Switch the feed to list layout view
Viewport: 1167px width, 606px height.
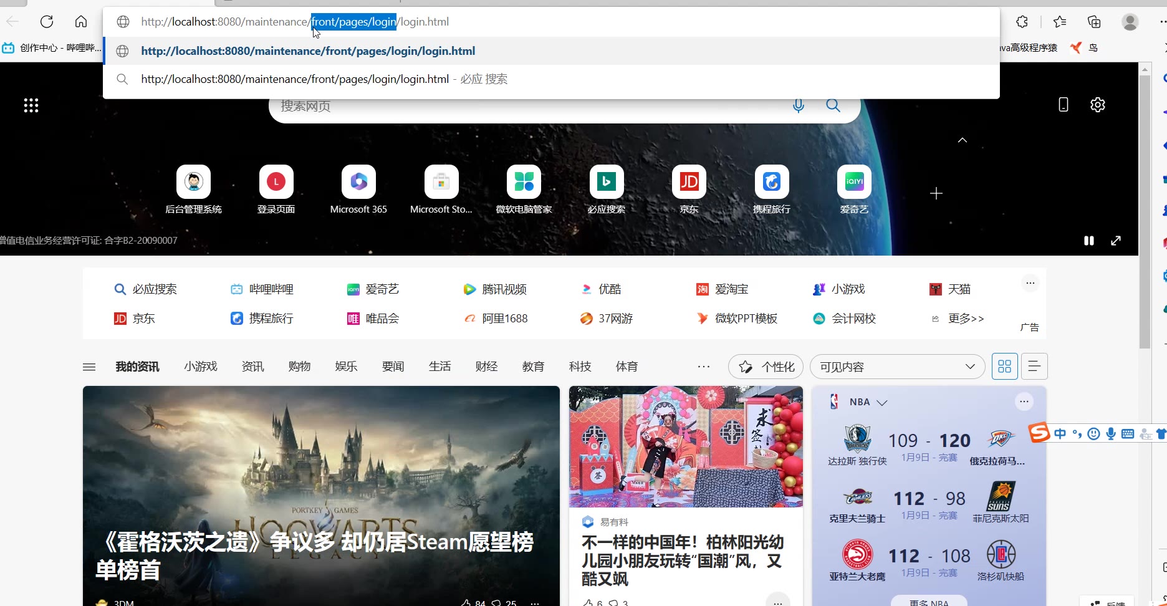1034,367
